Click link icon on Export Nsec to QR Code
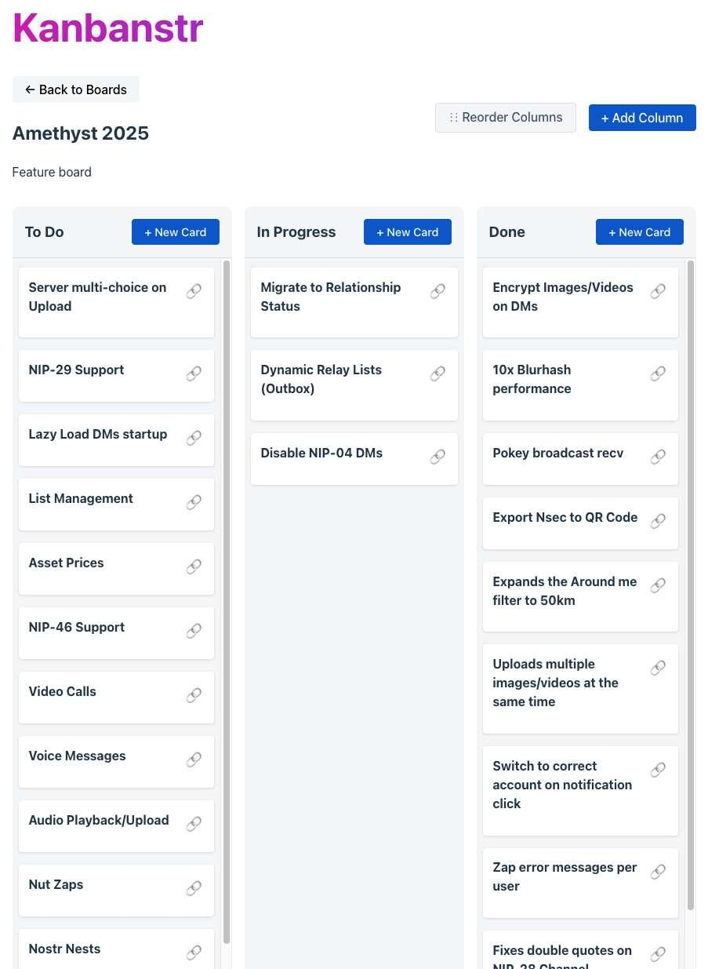 [658, 521]
